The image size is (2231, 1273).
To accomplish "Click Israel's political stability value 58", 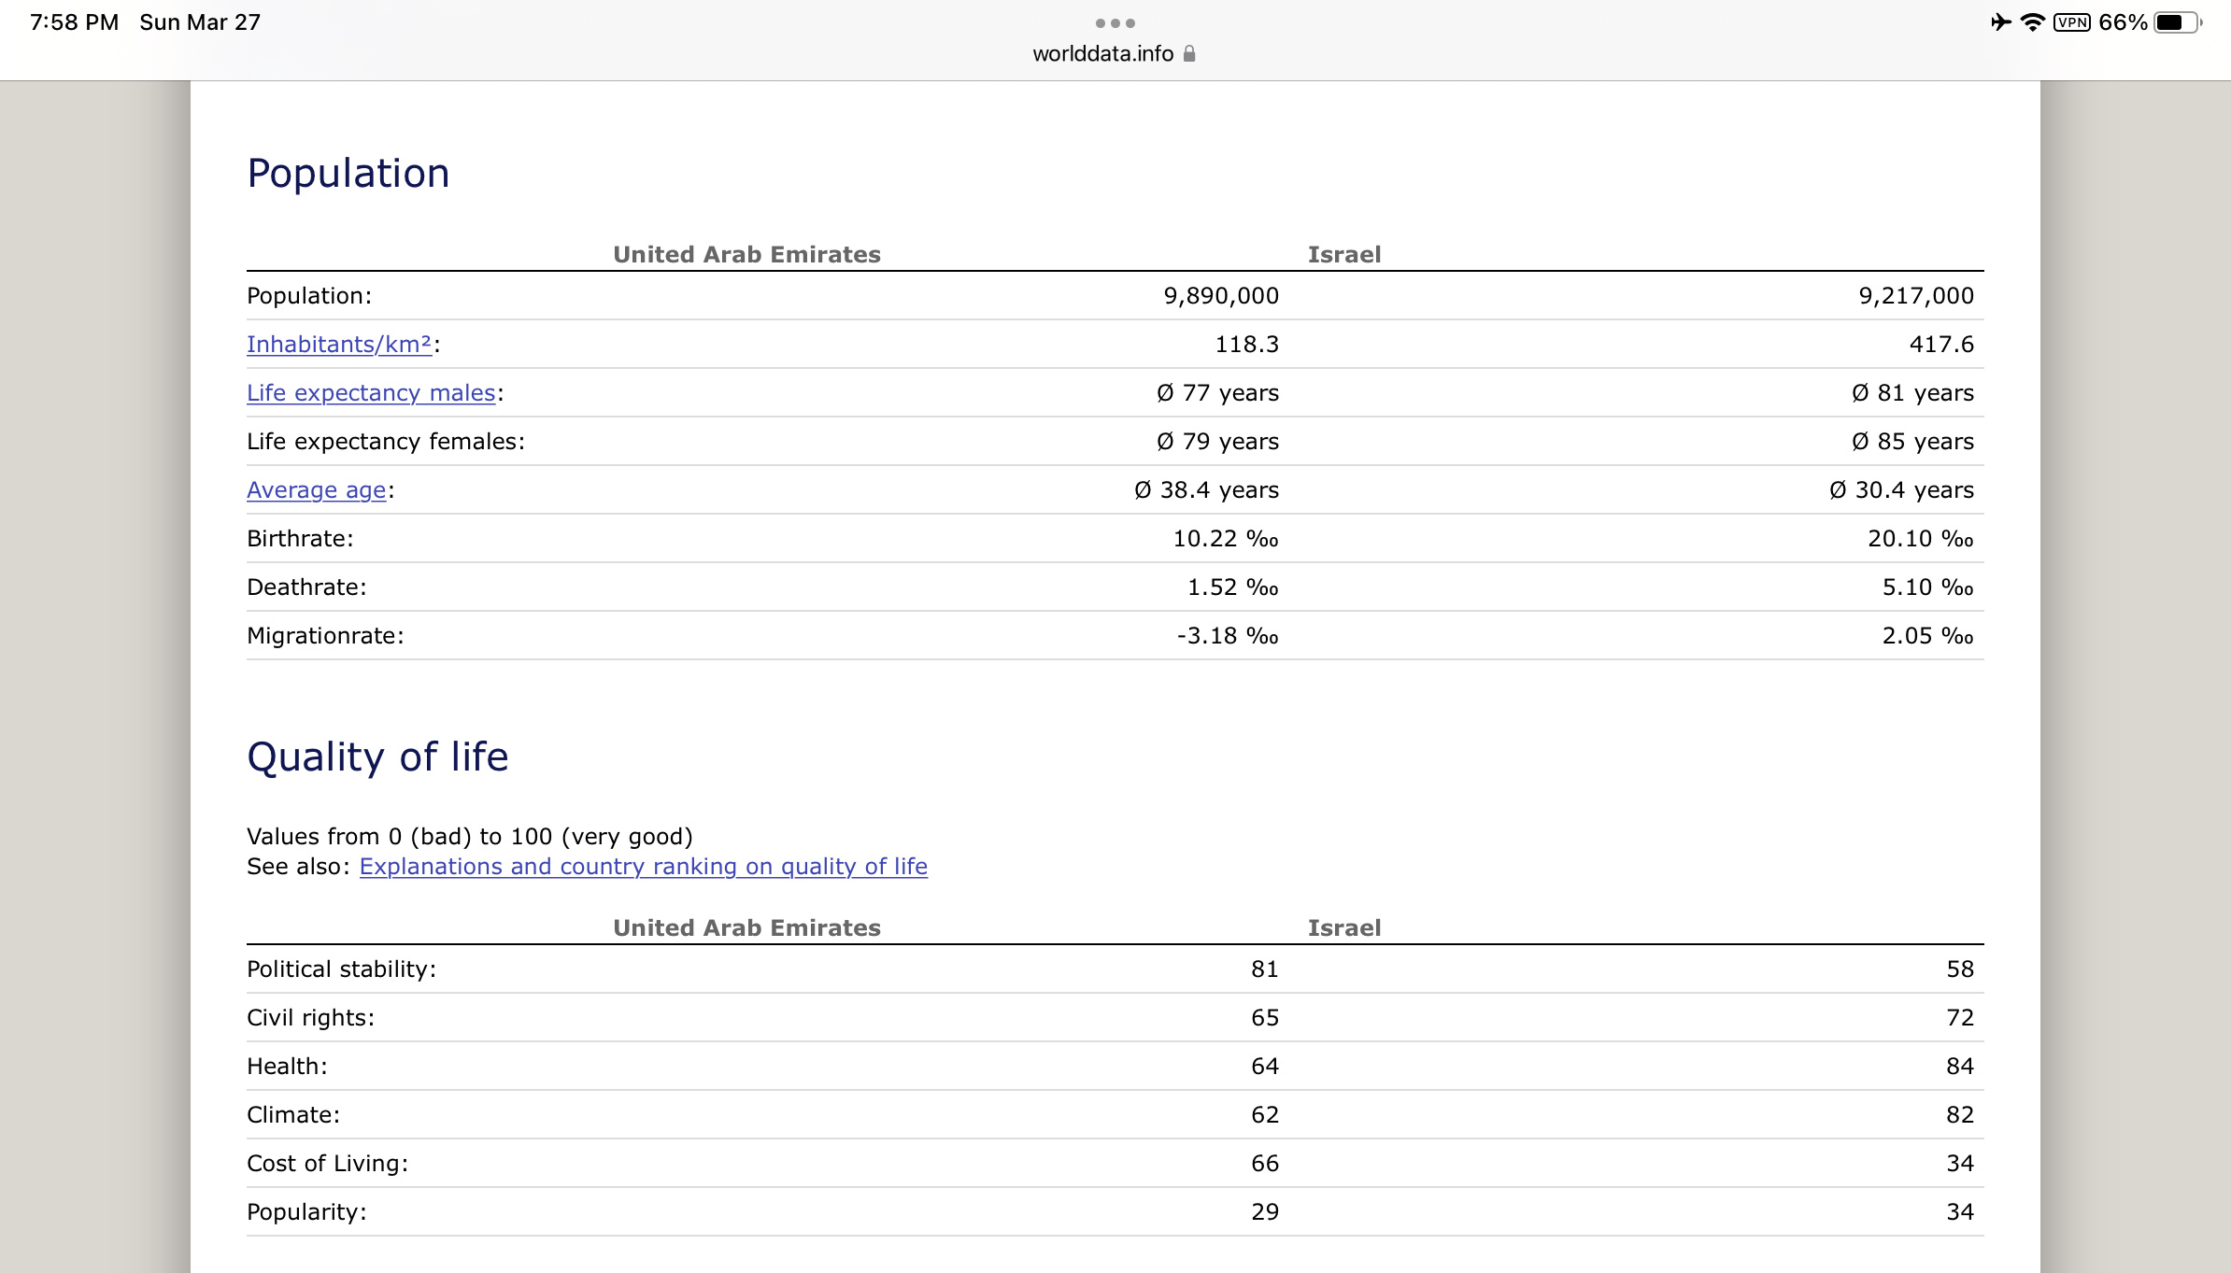I will point(1959,969).
